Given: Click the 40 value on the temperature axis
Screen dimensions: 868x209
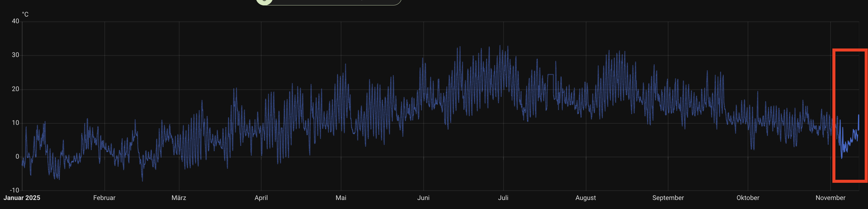Looking at the screenshot, I should [15, 21].
